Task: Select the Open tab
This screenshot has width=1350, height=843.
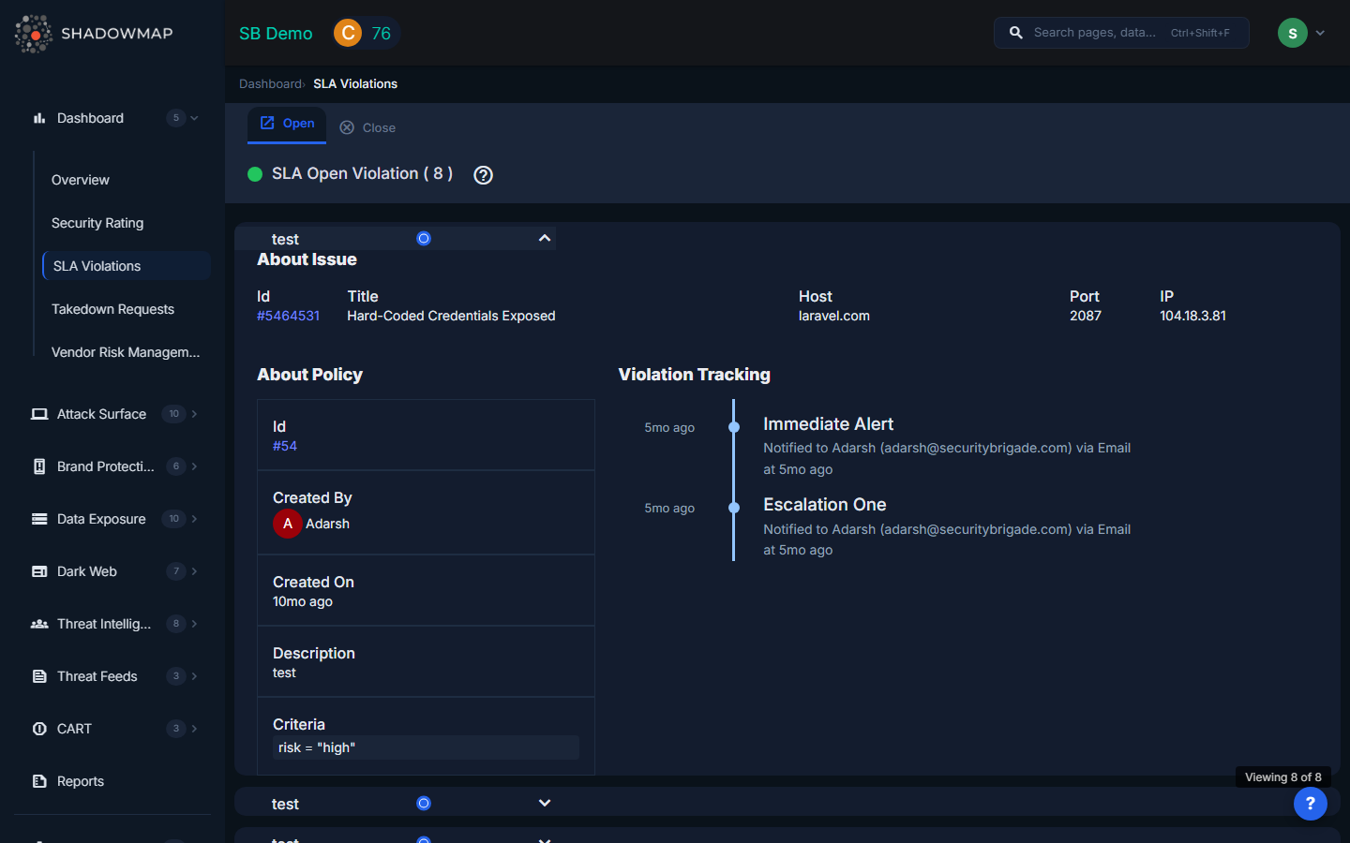Action: [x=288, y=124]
